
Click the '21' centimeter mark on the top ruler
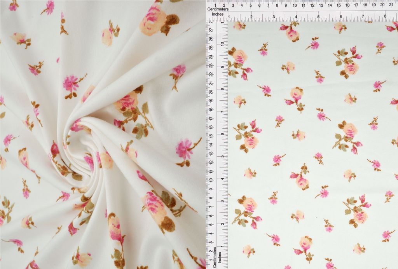pyautogui.click(x=391, y=5)
